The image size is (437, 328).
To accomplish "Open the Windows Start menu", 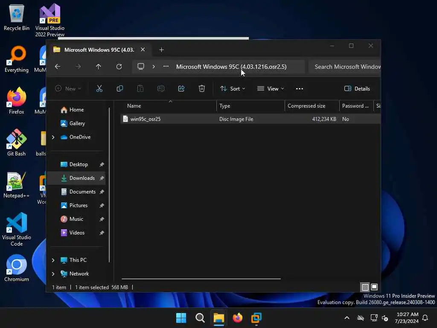I will 181,318.
